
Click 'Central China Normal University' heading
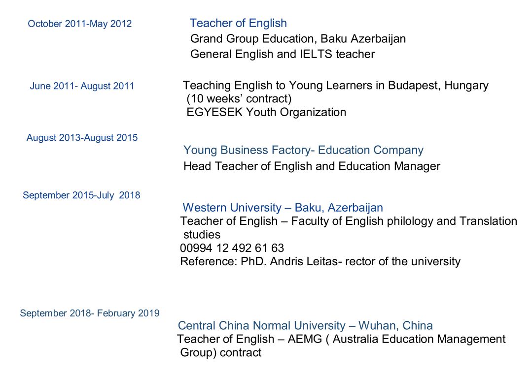305,326
